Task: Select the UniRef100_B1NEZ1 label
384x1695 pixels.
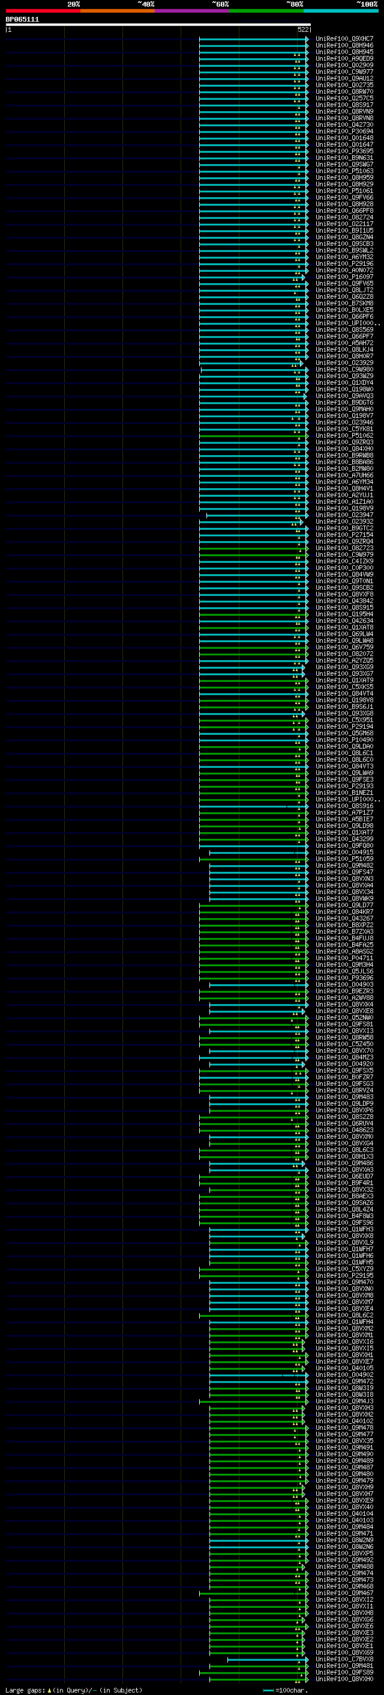Action: click(x=344, y=793)
